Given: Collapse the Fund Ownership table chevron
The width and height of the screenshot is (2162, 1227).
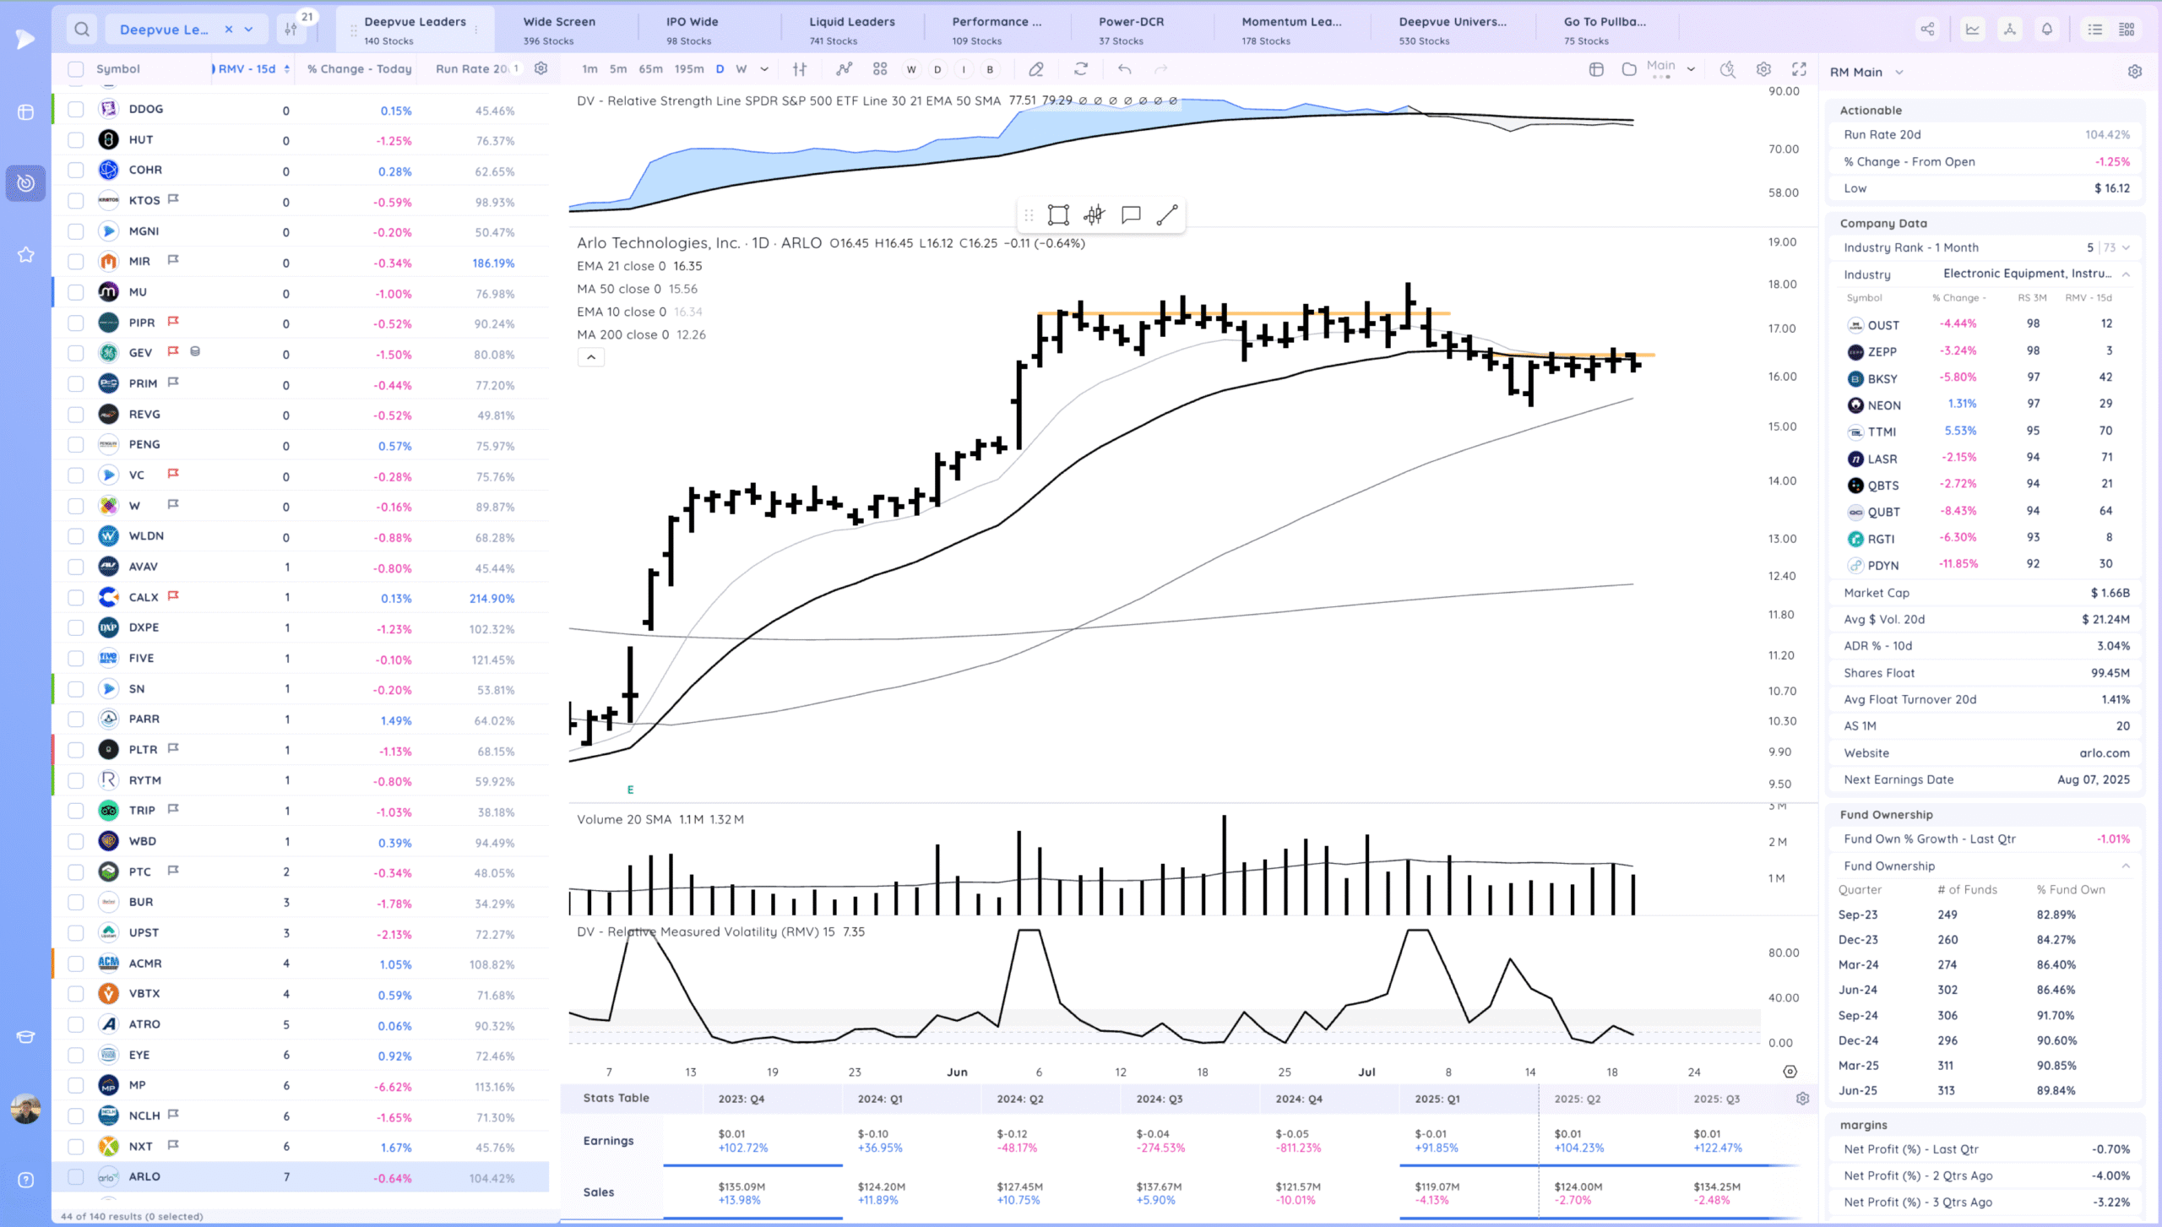Looking at the screenshot, I should 2126,866.
